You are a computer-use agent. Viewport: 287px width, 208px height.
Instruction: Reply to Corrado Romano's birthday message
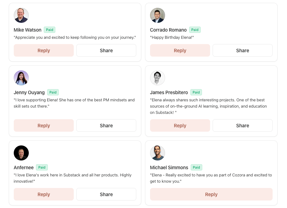pos(180,50)
